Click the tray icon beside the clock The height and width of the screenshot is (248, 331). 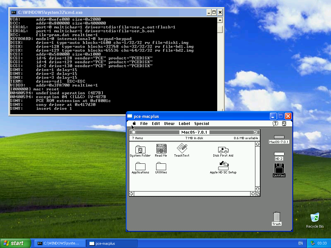coord(313,243)
